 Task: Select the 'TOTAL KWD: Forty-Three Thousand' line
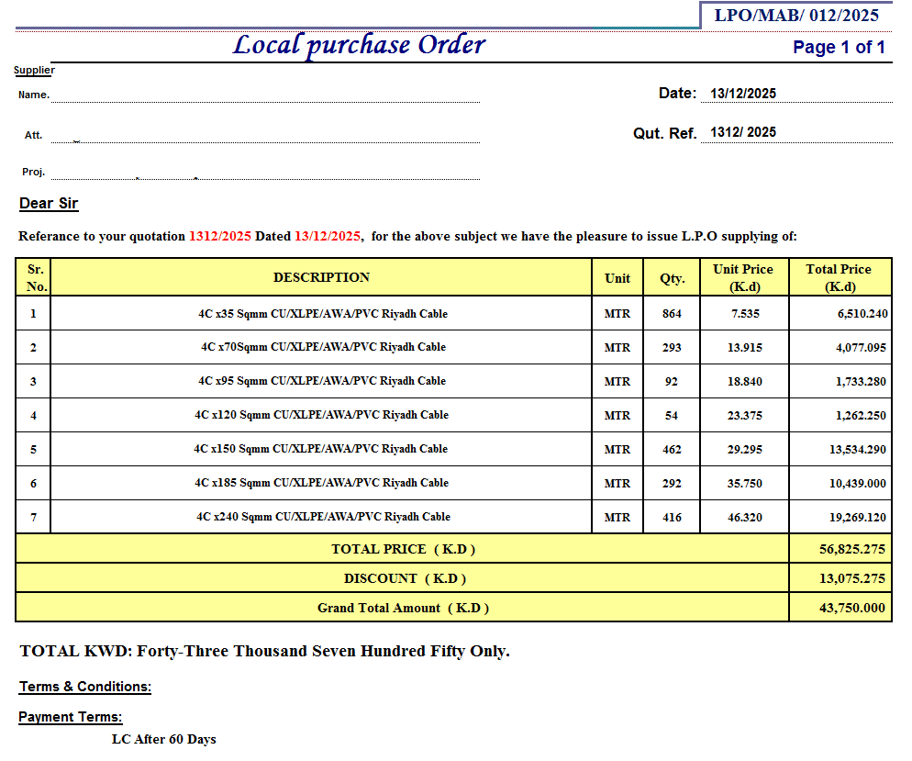tap(264, 651)
